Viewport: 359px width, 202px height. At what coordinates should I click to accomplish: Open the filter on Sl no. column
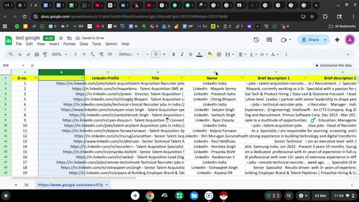point(35,78)
